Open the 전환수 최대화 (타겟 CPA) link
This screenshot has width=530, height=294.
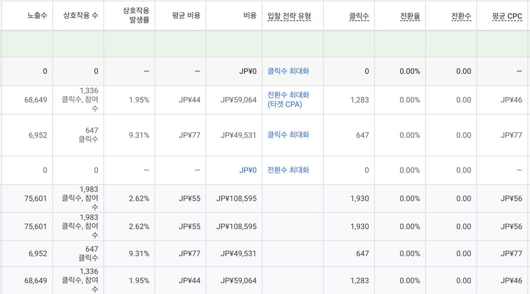click(x=288, y=100)
